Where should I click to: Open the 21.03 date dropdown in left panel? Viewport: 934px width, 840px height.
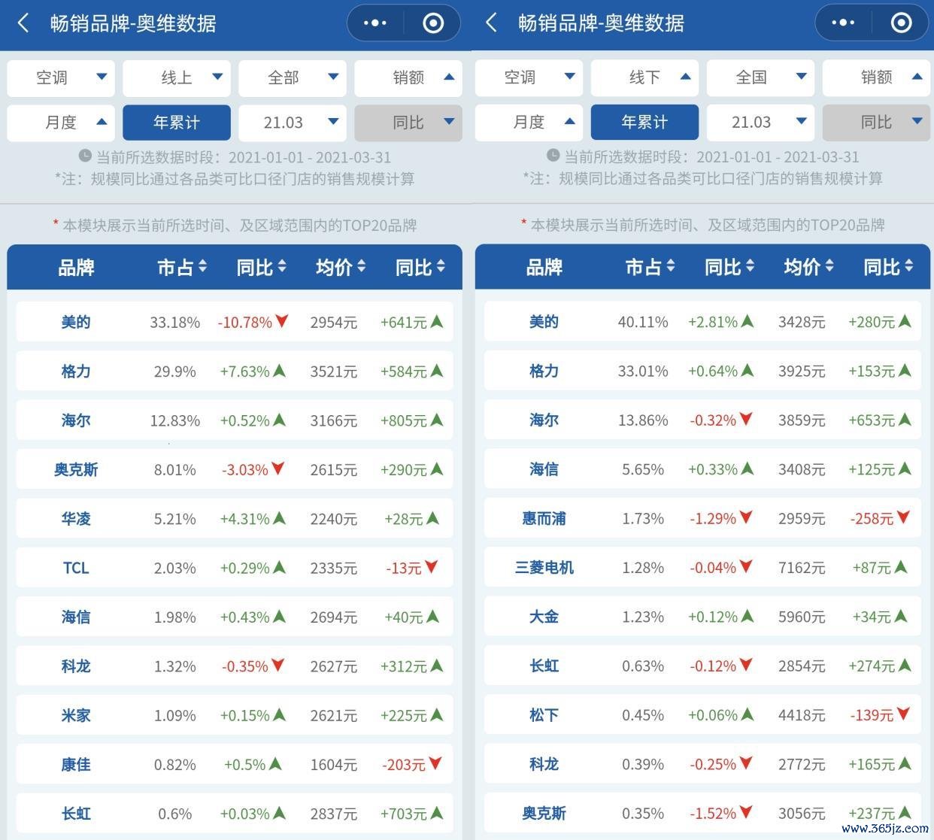tap(293, 123)
